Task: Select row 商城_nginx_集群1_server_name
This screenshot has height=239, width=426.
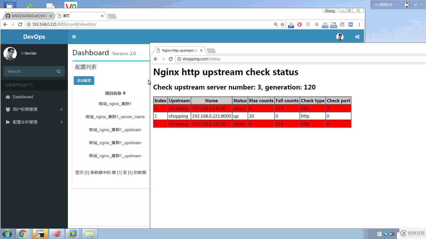Action: click(115, 117)
